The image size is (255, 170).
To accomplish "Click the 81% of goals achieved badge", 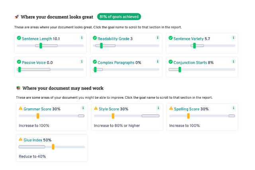I will [119, 17].
